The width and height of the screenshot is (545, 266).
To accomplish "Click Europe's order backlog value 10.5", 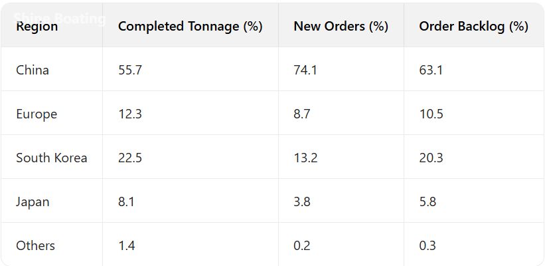I will (x=431, y=114).
